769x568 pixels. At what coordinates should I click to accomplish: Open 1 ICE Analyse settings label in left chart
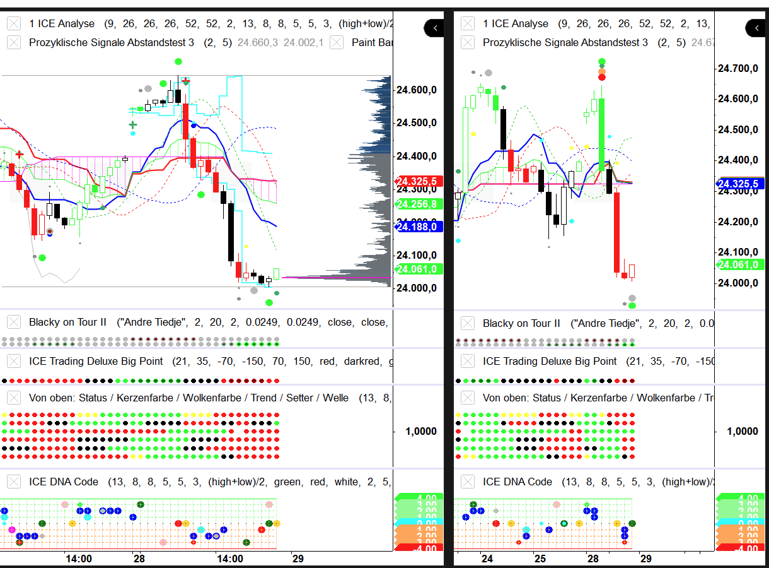click(x=62, y=24)
